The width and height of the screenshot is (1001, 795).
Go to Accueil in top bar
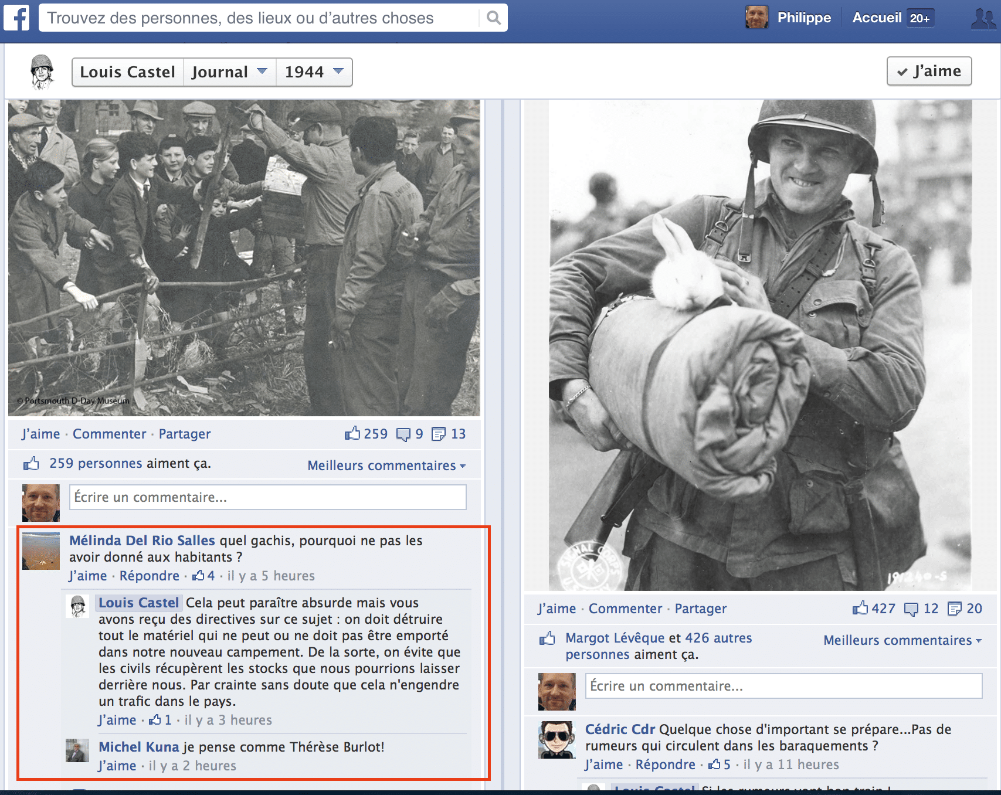point(877,18)
